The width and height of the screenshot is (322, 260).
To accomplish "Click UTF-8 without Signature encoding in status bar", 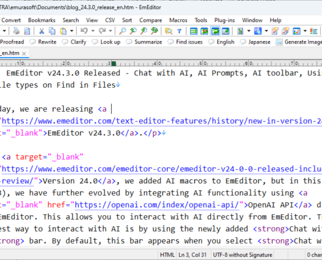I will [x=243, y=255].
